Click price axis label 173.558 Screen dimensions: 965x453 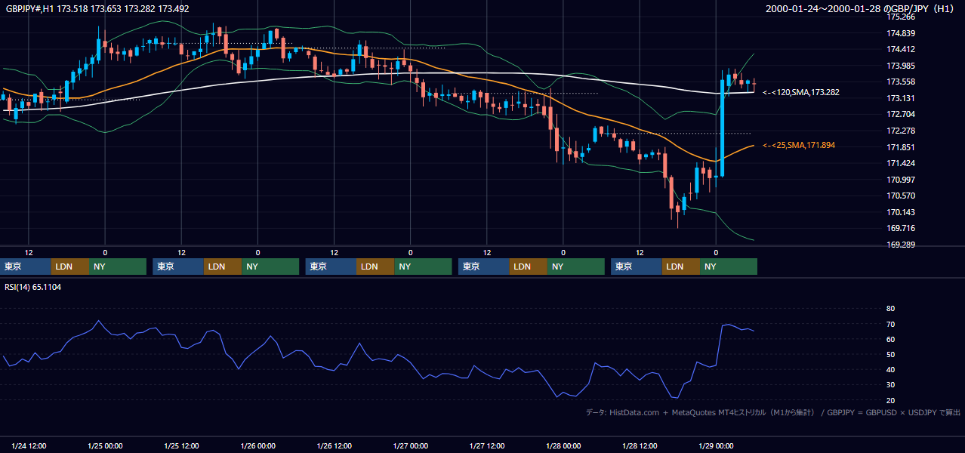(899, 82)
